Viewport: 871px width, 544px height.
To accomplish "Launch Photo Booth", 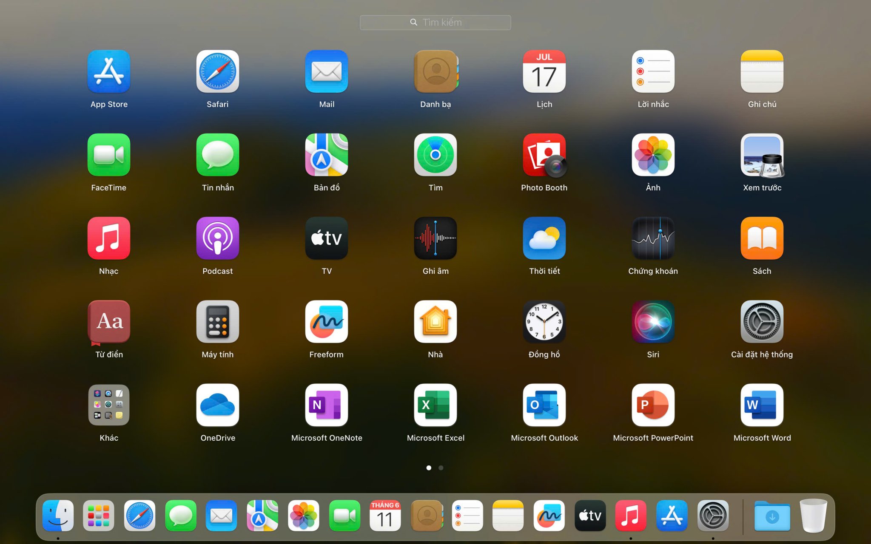I will tap(544, 155).
